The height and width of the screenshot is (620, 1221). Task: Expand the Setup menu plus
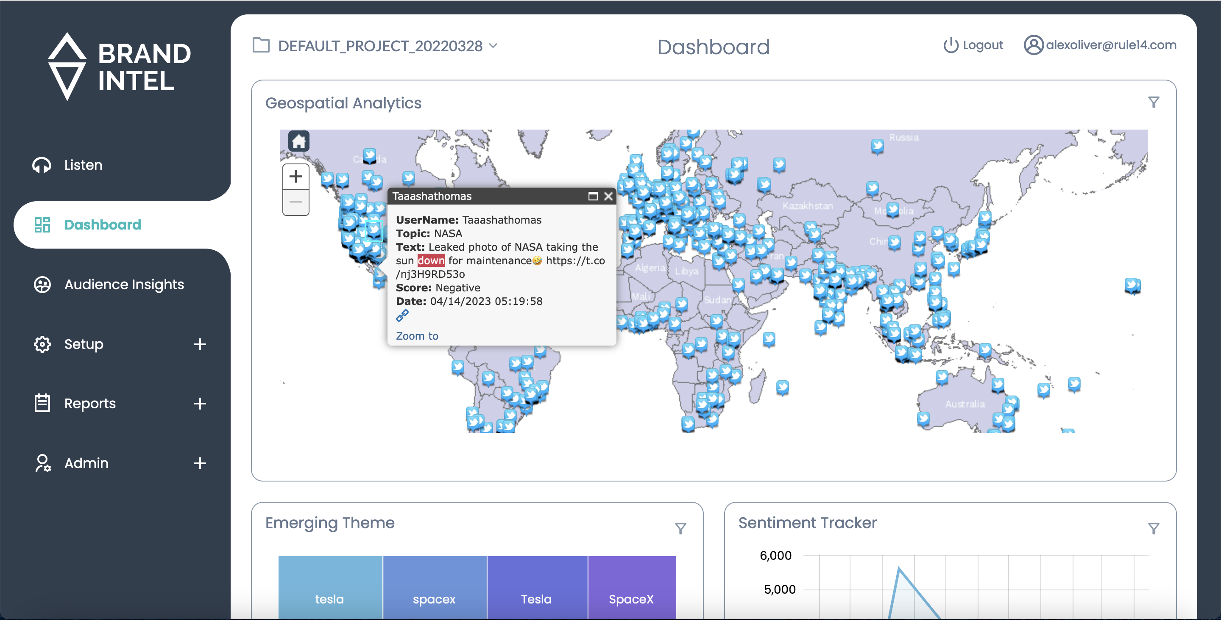[200, 344]
